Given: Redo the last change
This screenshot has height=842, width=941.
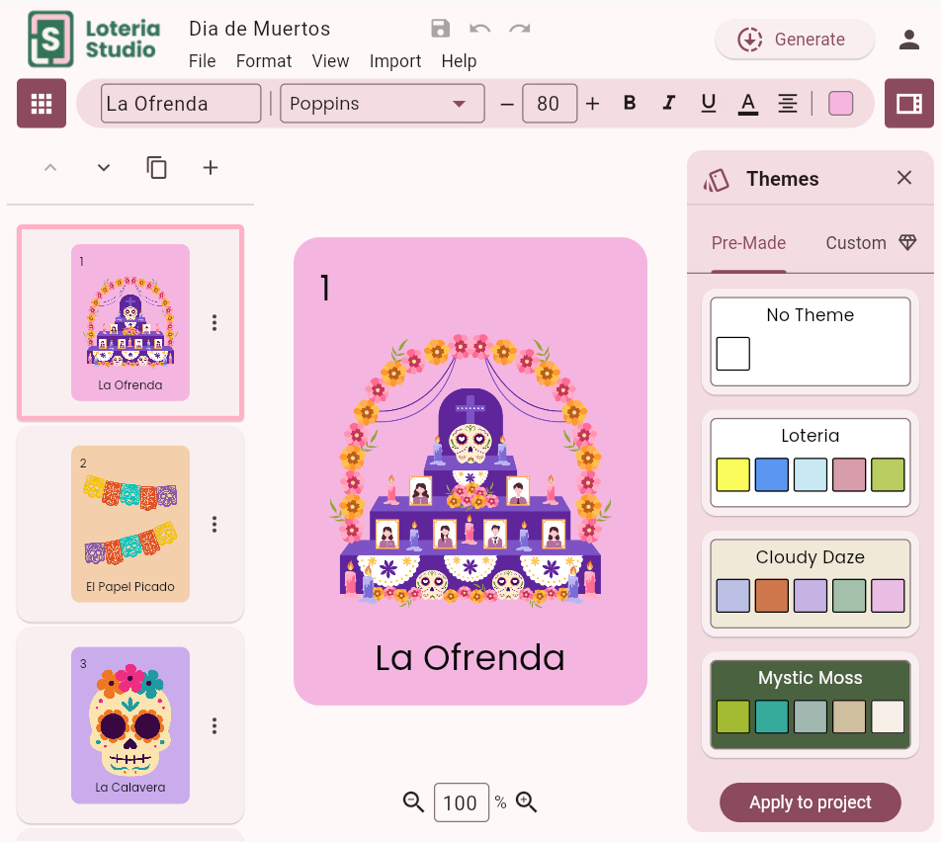Looking at the screenshot, I should click(520, 29).
